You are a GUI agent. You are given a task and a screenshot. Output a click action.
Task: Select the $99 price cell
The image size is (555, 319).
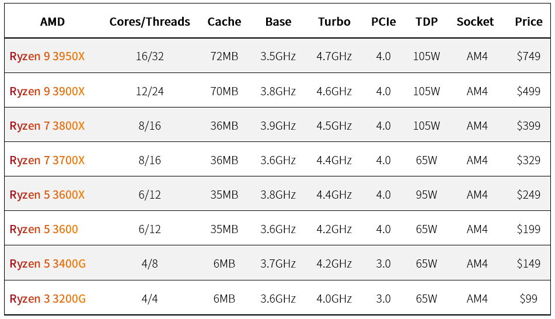(x=529, y=299)
